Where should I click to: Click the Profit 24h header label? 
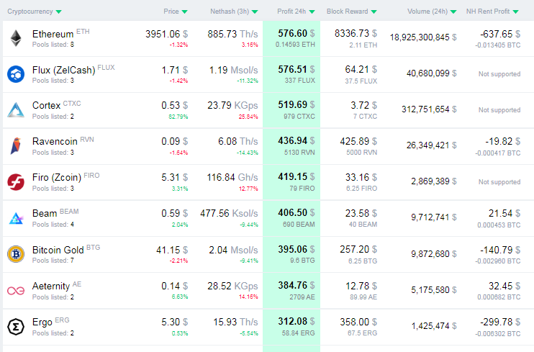tap(291, 12)
